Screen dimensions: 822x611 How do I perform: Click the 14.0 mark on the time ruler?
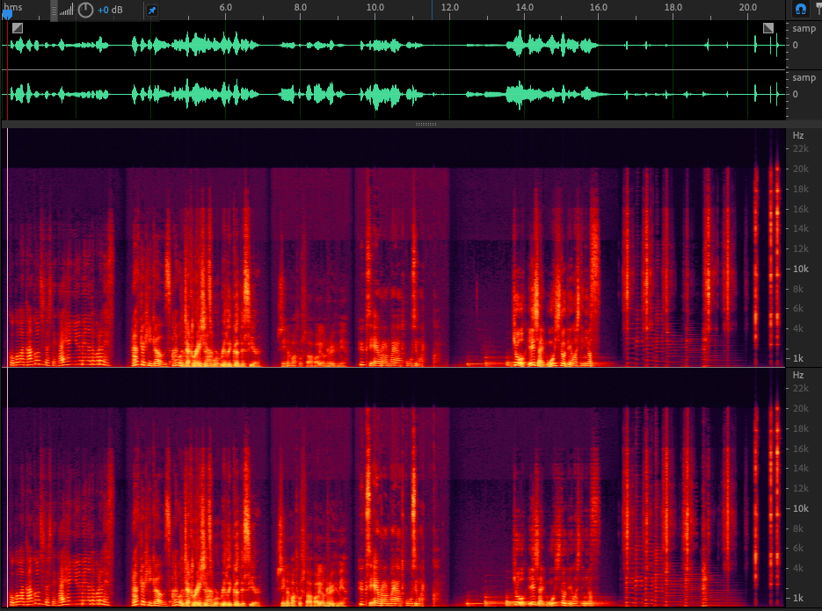point(525,7)
